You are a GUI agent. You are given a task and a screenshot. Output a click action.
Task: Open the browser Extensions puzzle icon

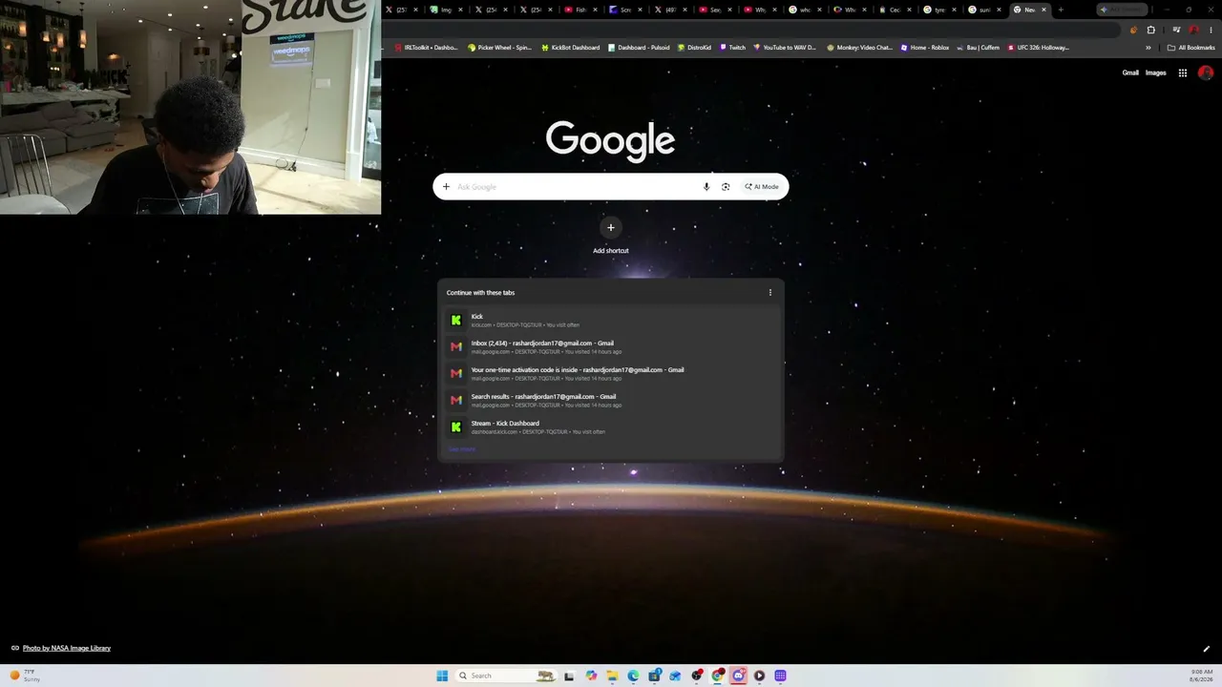[x=1150, y=30]
